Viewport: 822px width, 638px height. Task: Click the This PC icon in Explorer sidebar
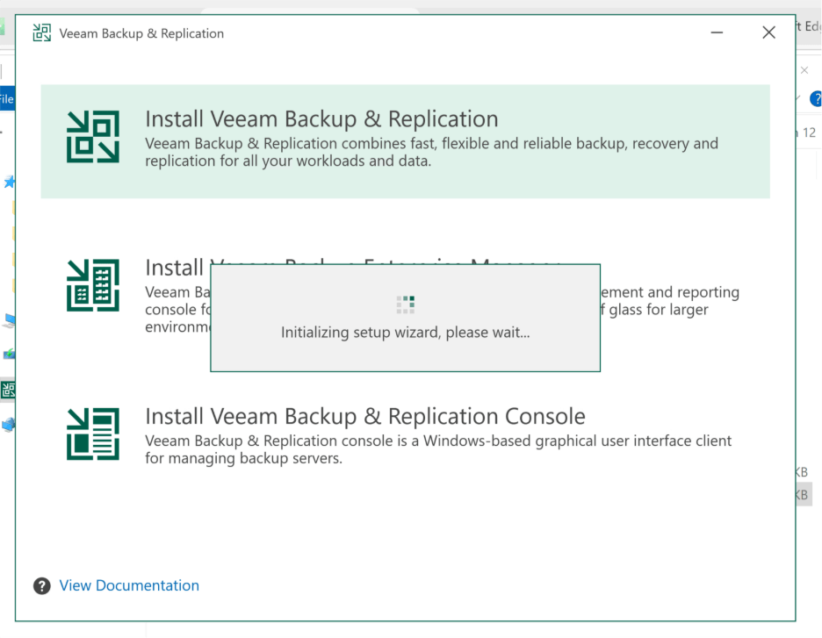click(8, 321)
